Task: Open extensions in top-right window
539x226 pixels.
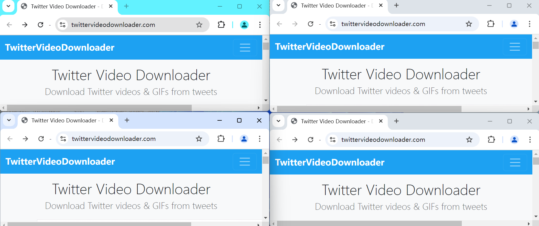Action: (x=491, y=24)
